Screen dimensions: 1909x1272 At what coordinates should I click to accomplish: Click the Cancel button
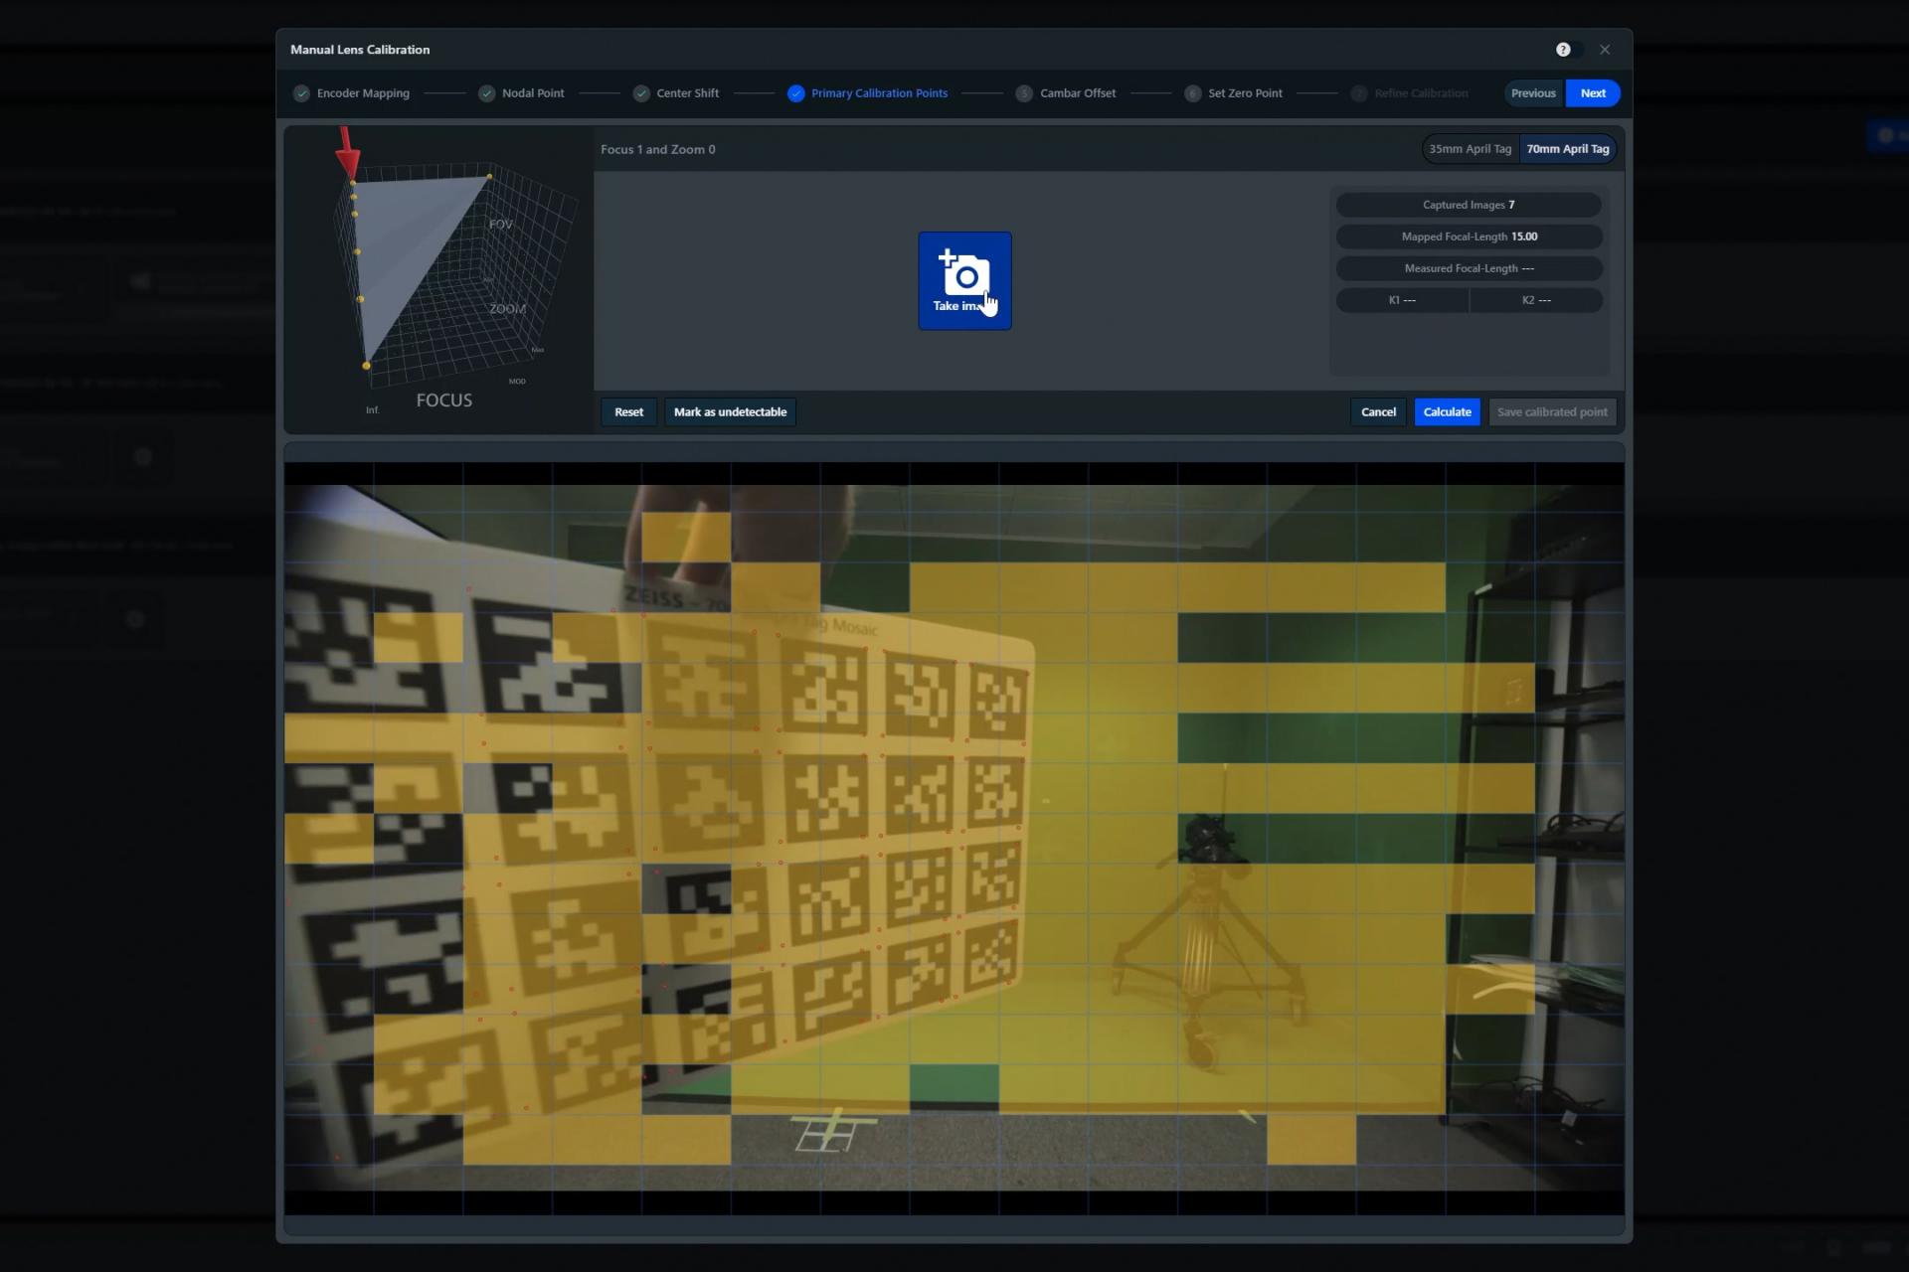tap(1378, 412)
